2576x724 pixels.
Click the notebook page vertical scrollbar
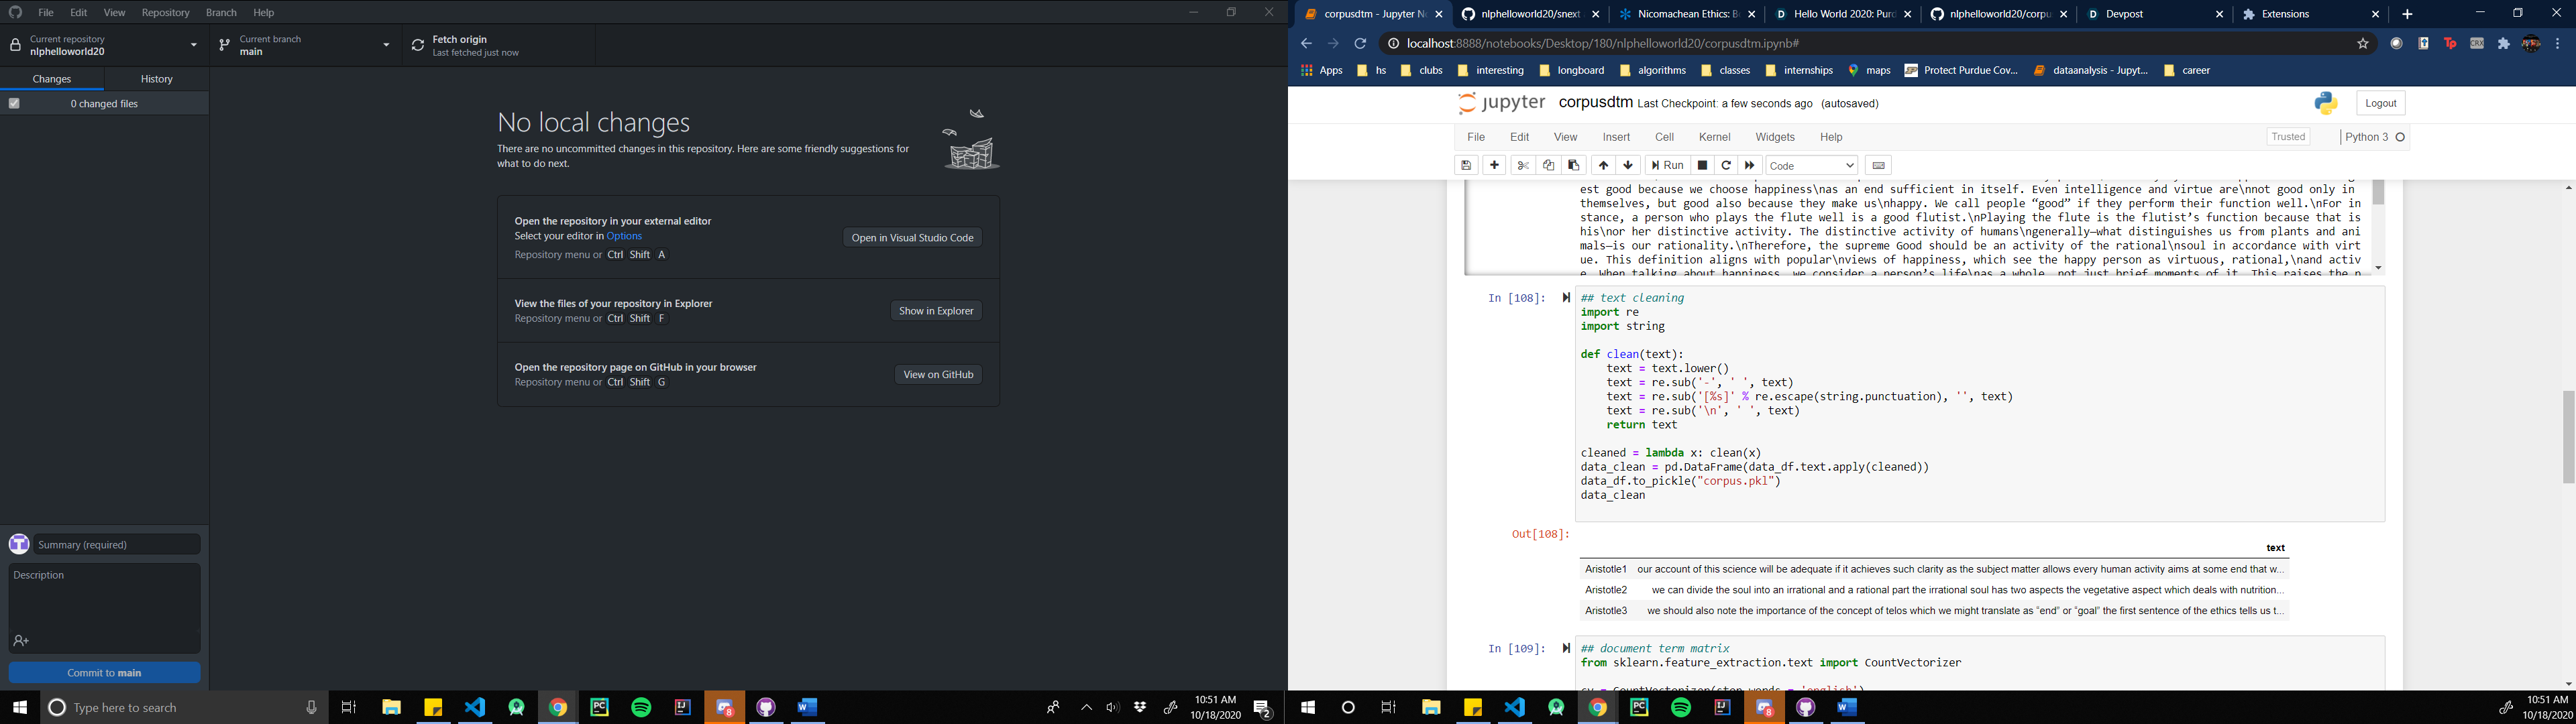pyautogui.click(x=2568, y=436)
